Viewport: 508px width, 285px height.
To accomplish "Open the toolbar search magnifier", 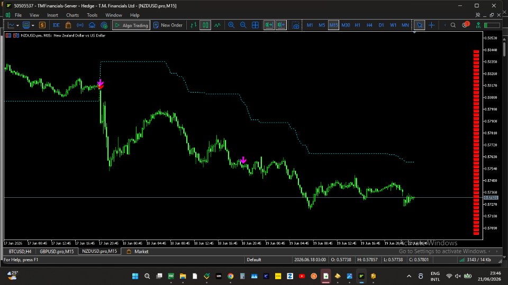I will tap(453, 25).
